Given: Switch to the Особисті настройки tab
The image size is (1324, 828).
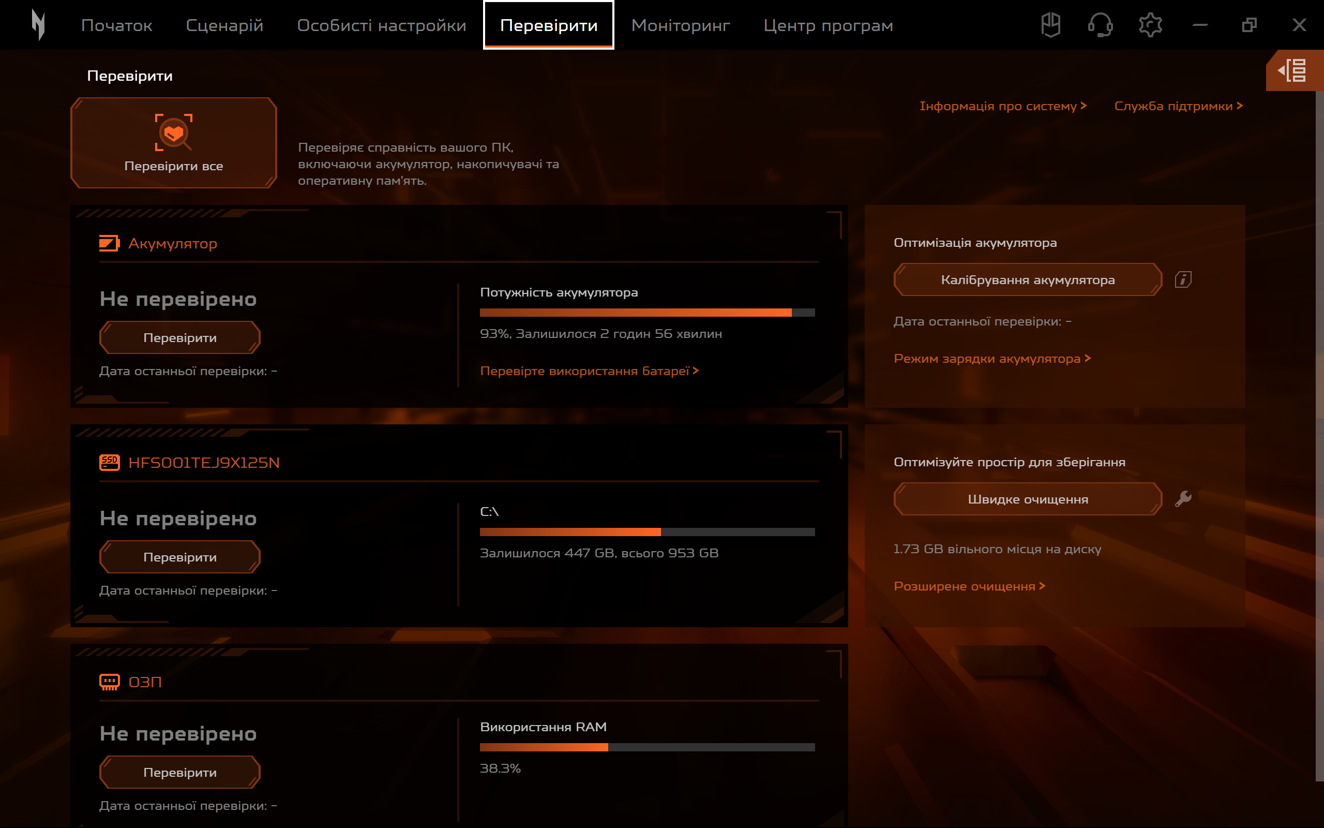Looking at the screenshot, I should 381,25.
